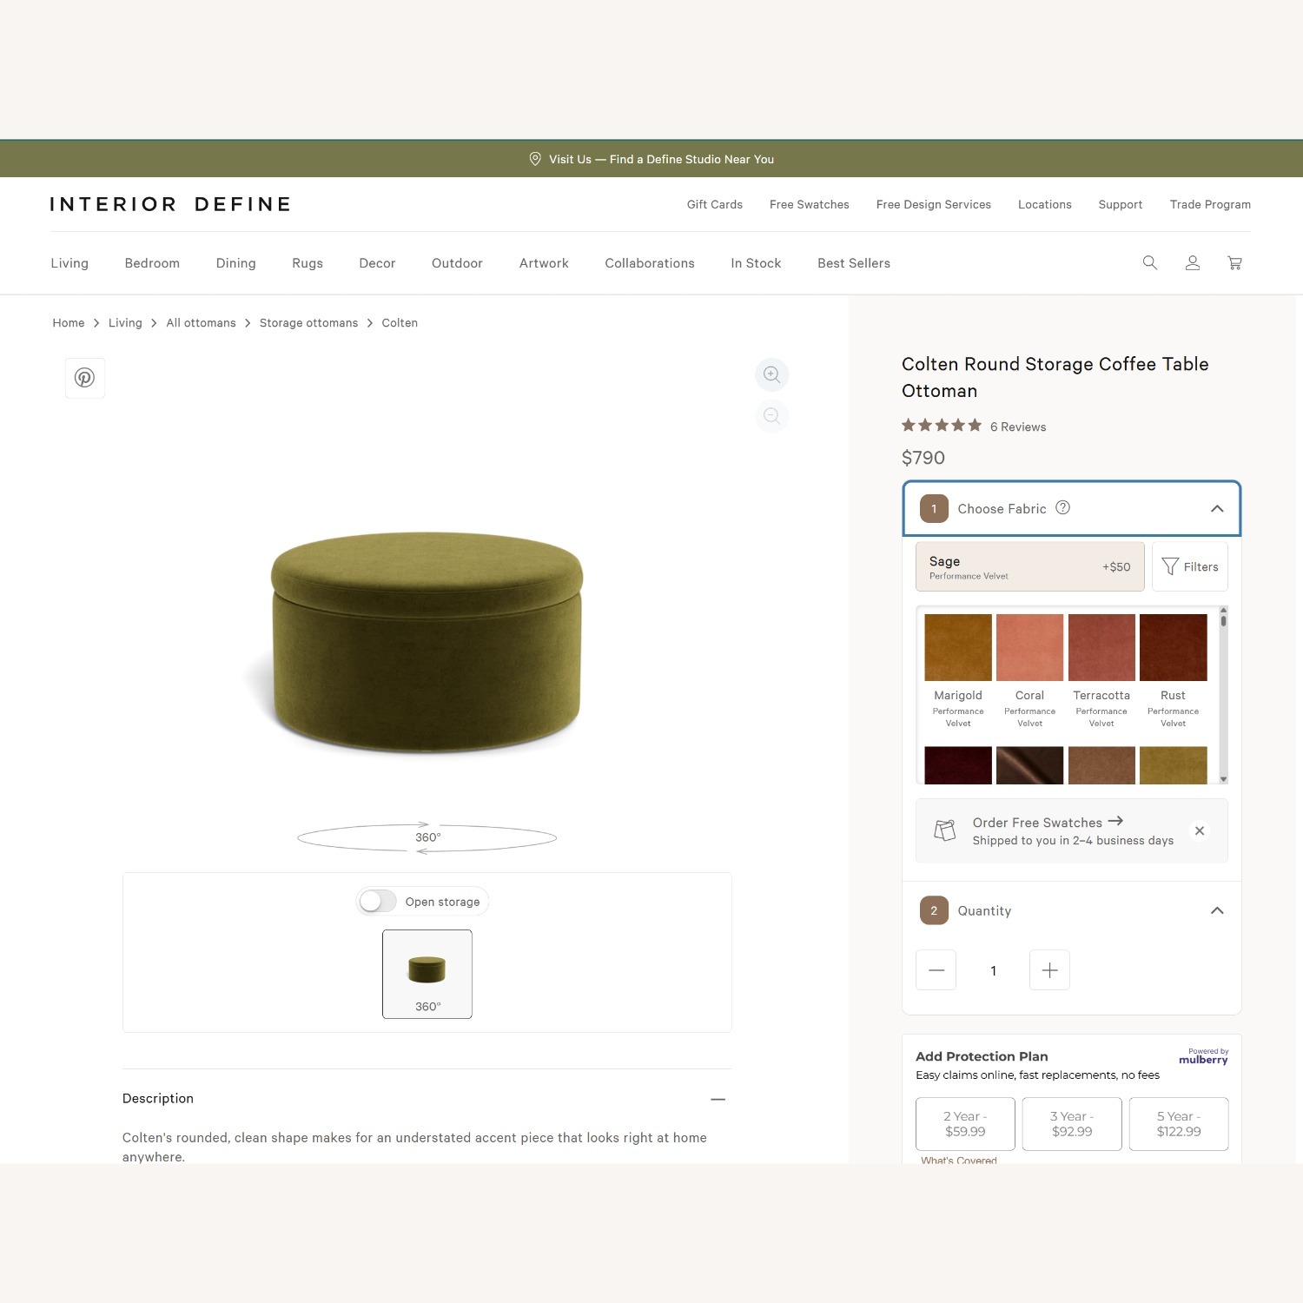Increase quantity to two

pos(1049,969)
